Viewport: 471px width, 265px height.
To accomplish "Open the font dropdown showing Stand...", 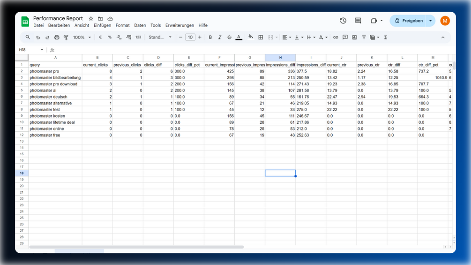I will [160, 37].
